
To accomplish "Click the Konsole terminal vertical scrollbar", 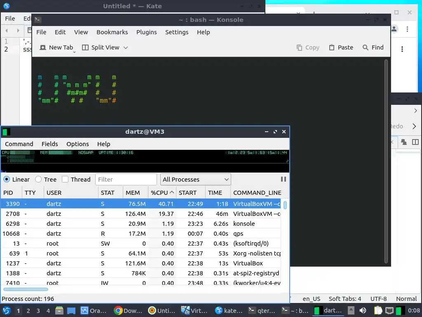I will pyautogui.click(x=386, y=161).
